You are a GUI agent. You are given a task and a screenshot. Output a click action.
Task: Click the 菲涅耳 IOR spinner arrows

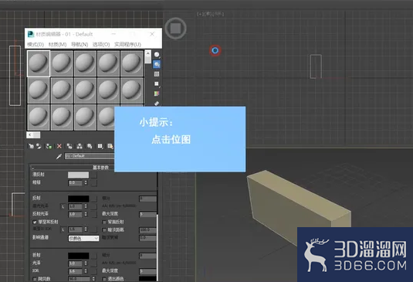click(86, 229)
